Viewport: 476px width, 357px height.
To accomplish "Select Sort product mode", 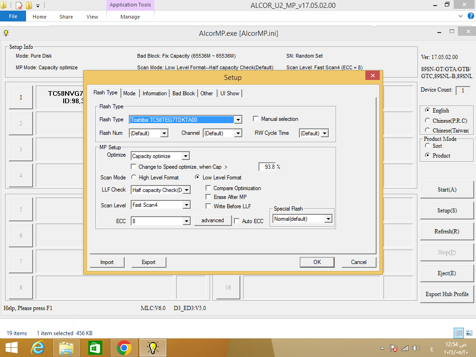I will [x=428, y=145].
